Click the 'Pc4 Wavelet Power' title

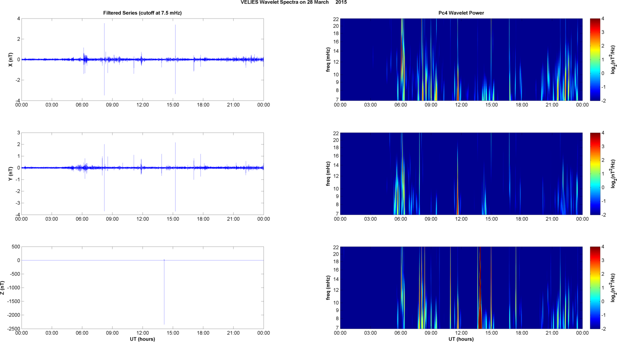click(461, 13)
